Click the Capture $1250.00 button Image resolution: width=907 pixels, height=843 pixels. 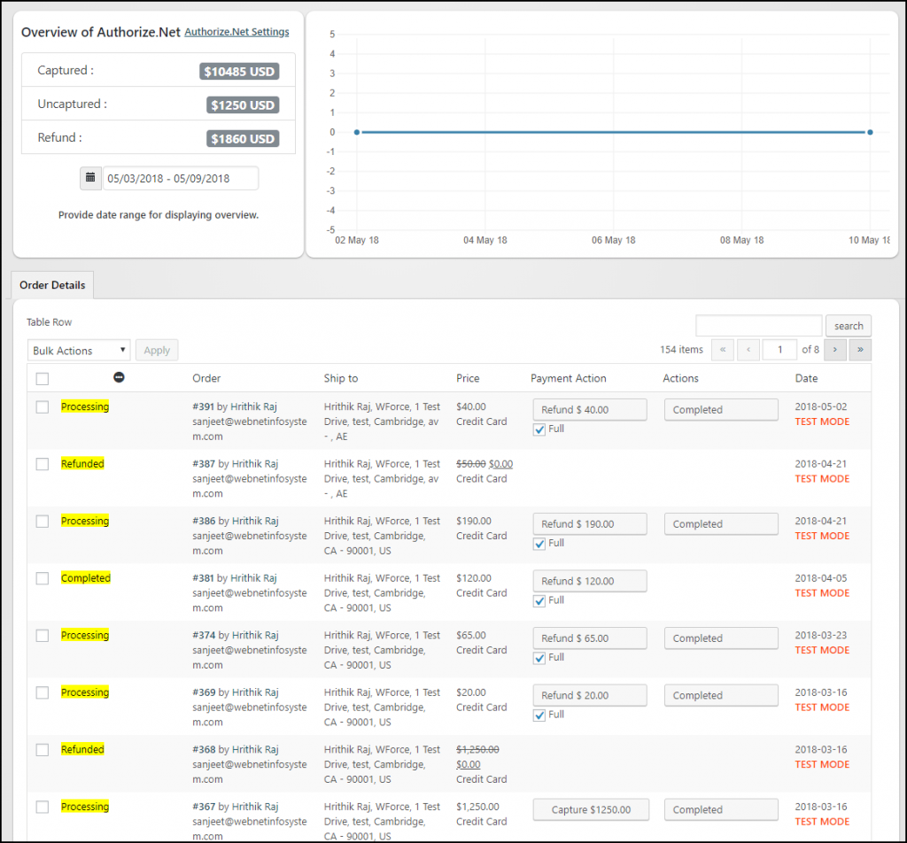point(591,809)
